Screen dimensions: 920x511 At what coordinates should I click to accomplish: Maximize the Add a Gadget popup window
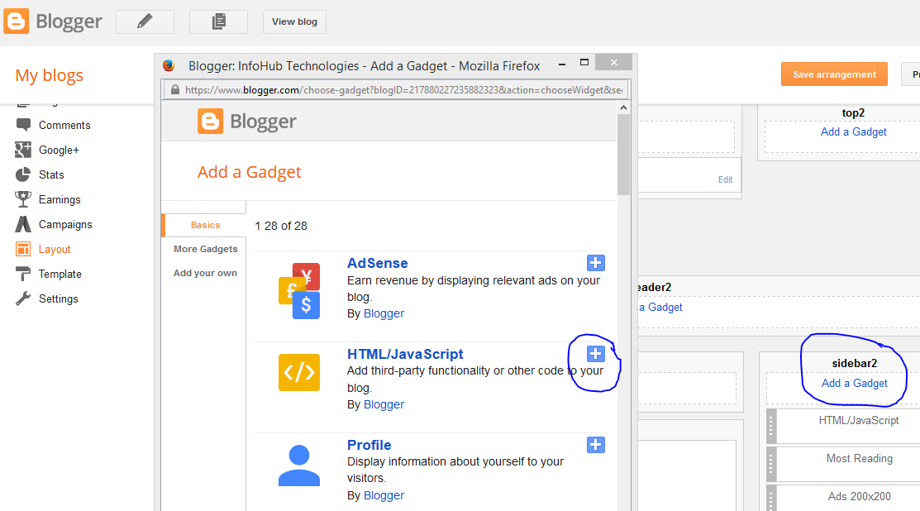pos(584,62)
